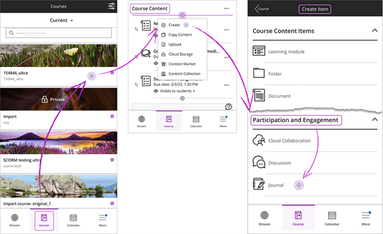Viewport: 383px width, 234px height.
Task: Click the Search your courses field
Action: (x=59, y=33)
